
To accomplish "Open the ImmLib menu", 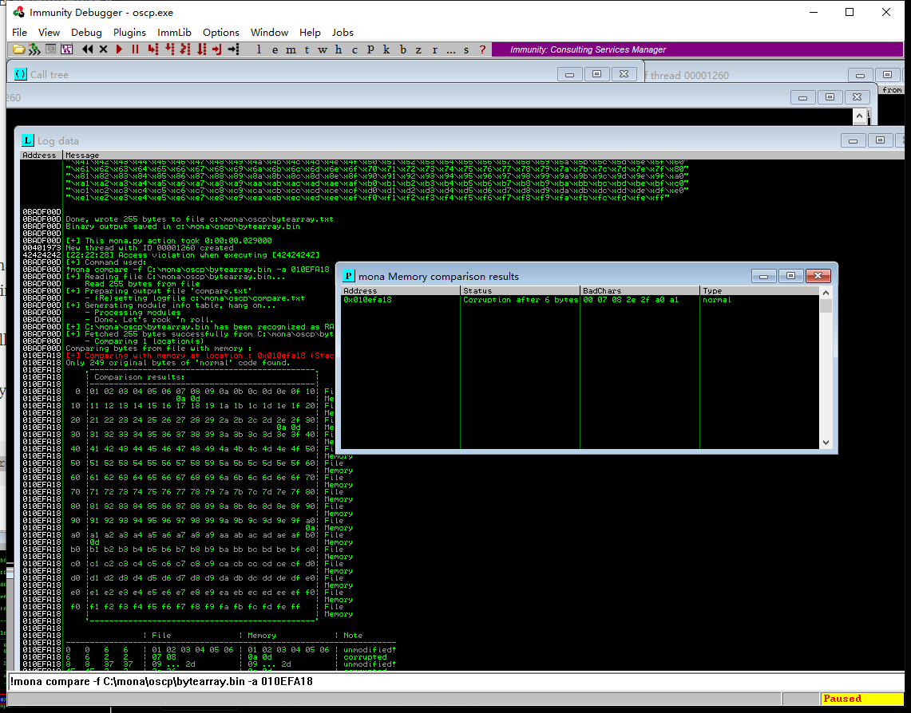I will click(x=174, y=33).
